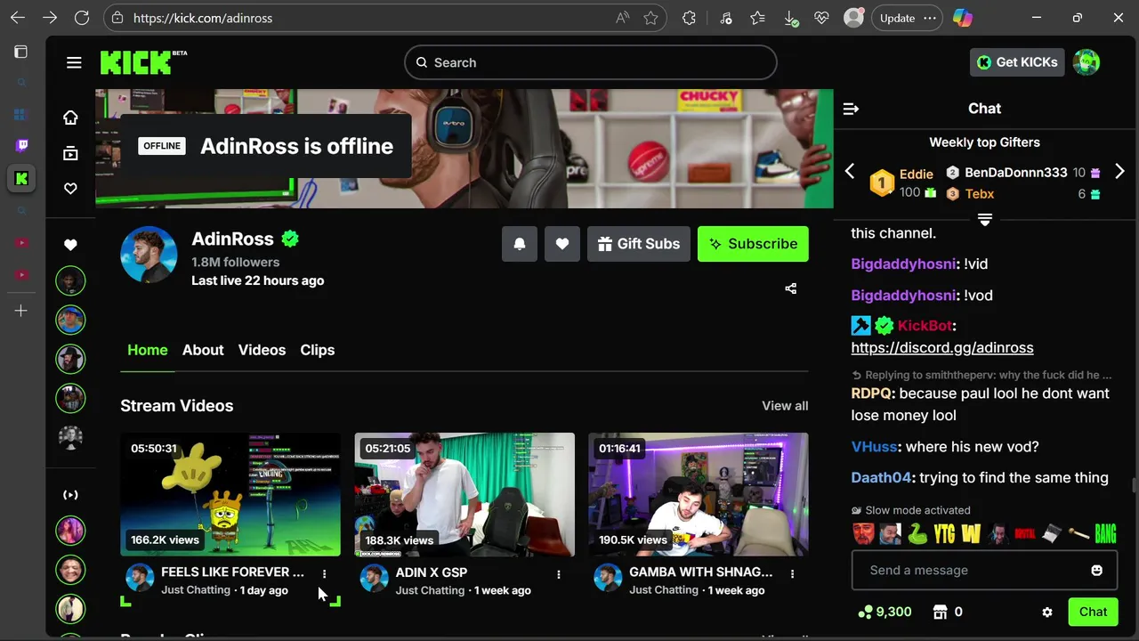This screenshot has height=641, width=1139.
Task: Collapse the top gifters panel
Action: [985, 219]
